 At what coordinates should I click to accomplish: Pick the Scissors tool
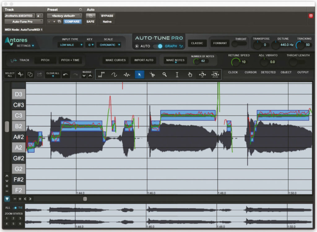tap(152, 74)
